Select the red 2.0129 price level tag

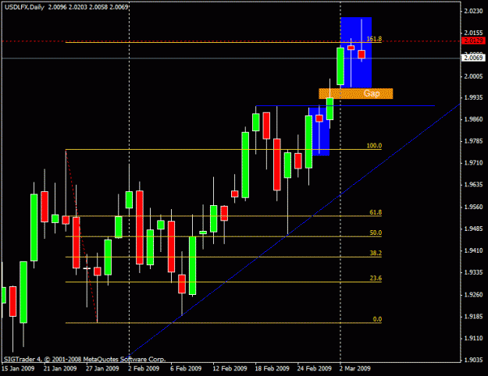click(474, 41)
